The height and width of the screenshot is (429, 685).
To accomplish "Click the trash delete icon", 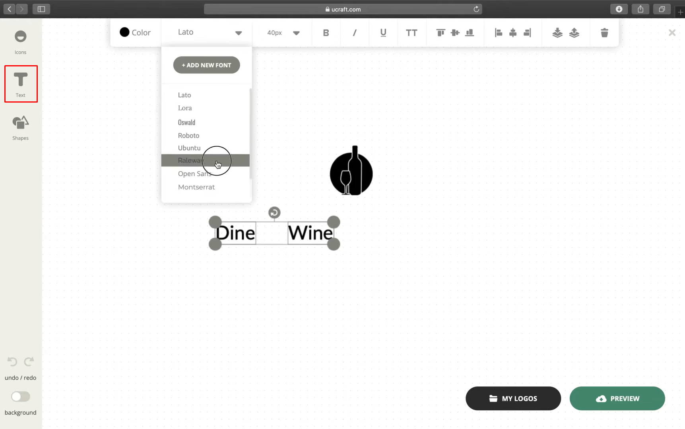I will click(x=604, y=33).
